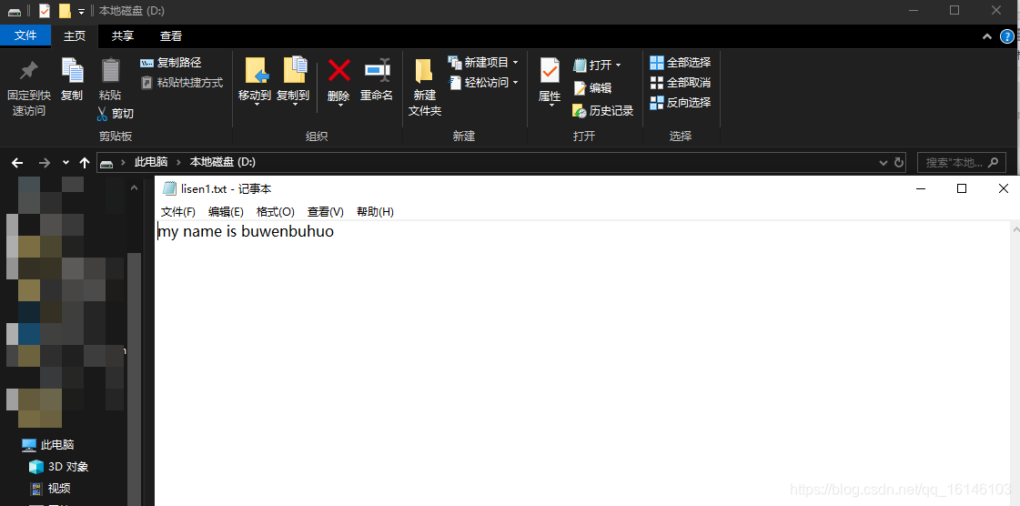Click Local Disk (D:) in address bar
Viewport: 1020px width, 506px height.
pos(223,162)
